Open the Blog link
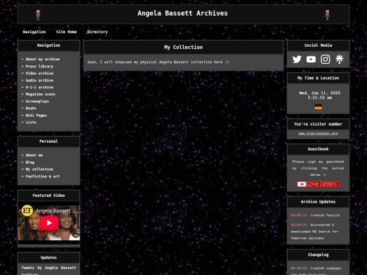The image size is (367, 275). pos(30,162)
